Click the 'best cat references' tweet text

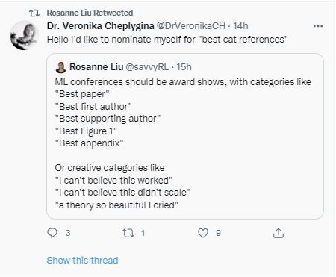[x=167, y=40]
